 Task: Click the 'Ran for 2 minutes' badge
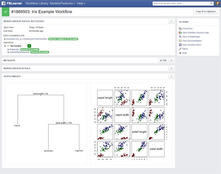point(63,39)
